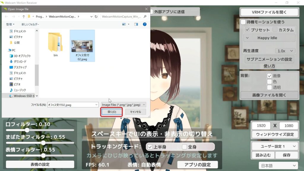
Task: Click the up-folder arrow in the file dialog
Action: 23,17
